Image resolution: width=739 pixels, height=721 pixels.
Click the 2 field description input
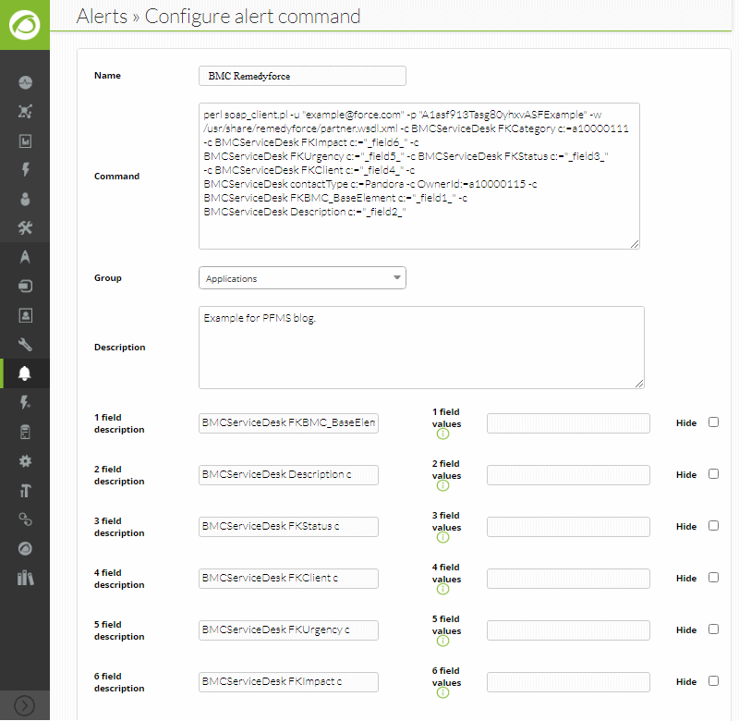(288, 475)
